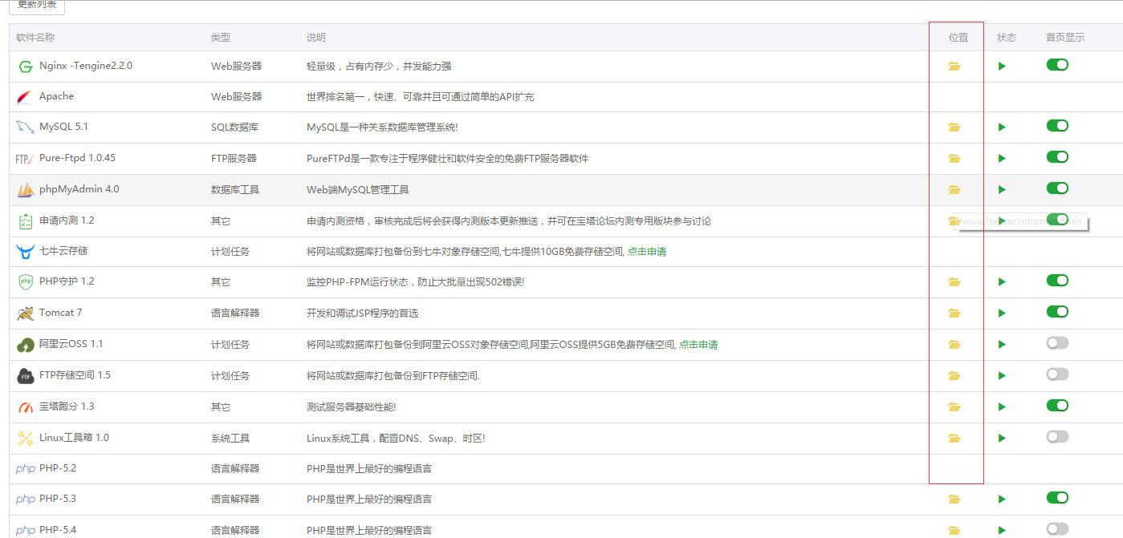1123x538 pixels.
Task: Turn on FTP存储空间 homepage display
Action: (1057, 374)
